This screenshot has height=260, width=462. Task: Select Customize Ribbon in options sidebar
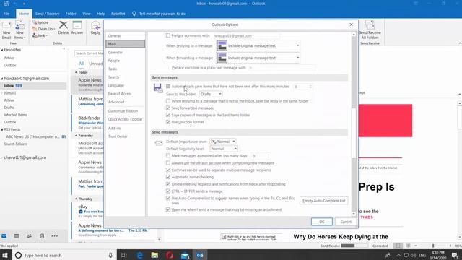point(125,110)
